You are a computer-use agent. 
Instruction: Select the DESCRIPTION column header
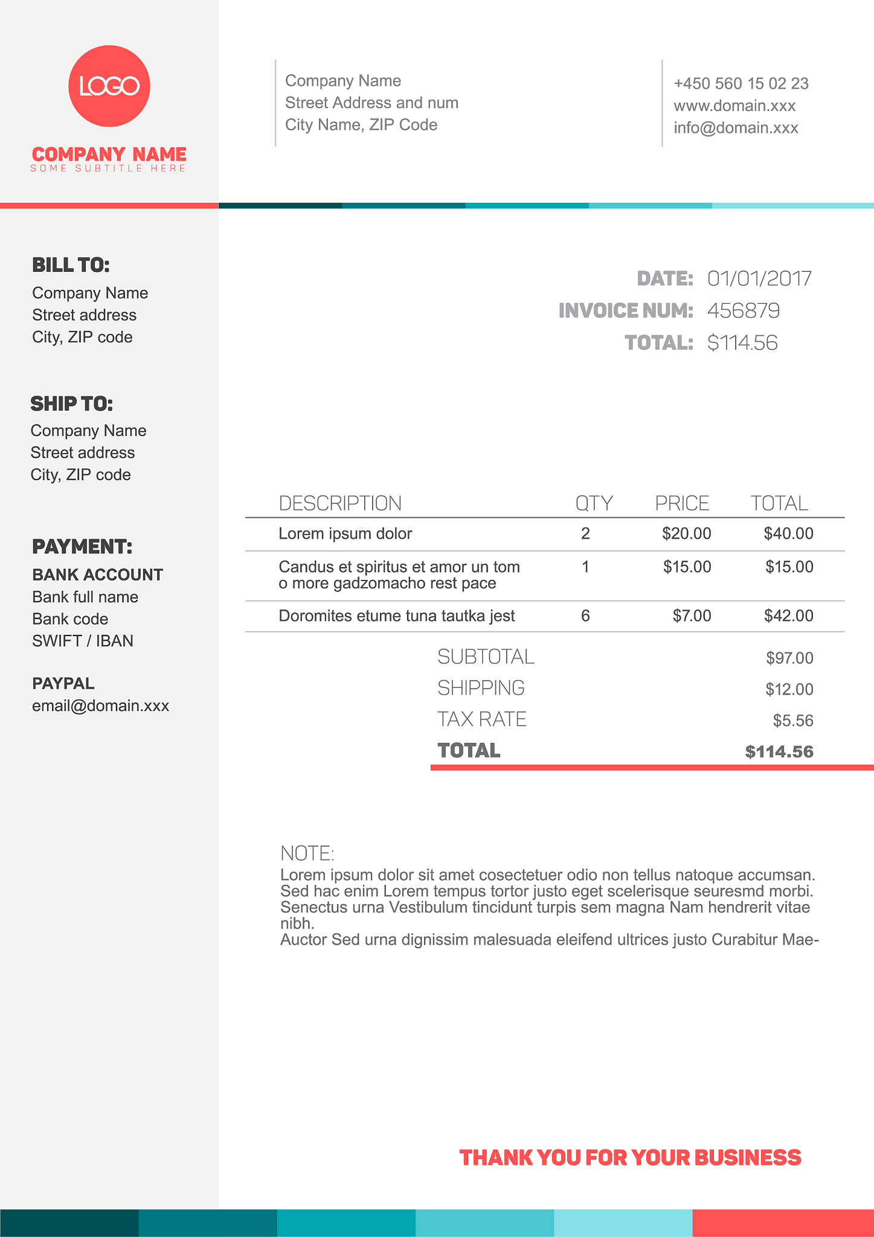(x=340, y=503)
